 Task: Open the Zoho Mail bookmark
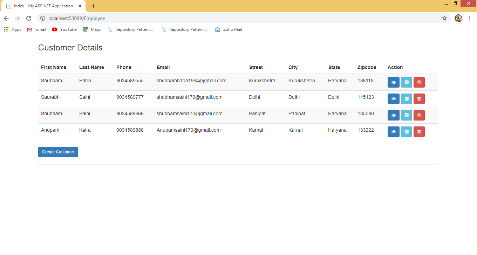coord(229,29)
